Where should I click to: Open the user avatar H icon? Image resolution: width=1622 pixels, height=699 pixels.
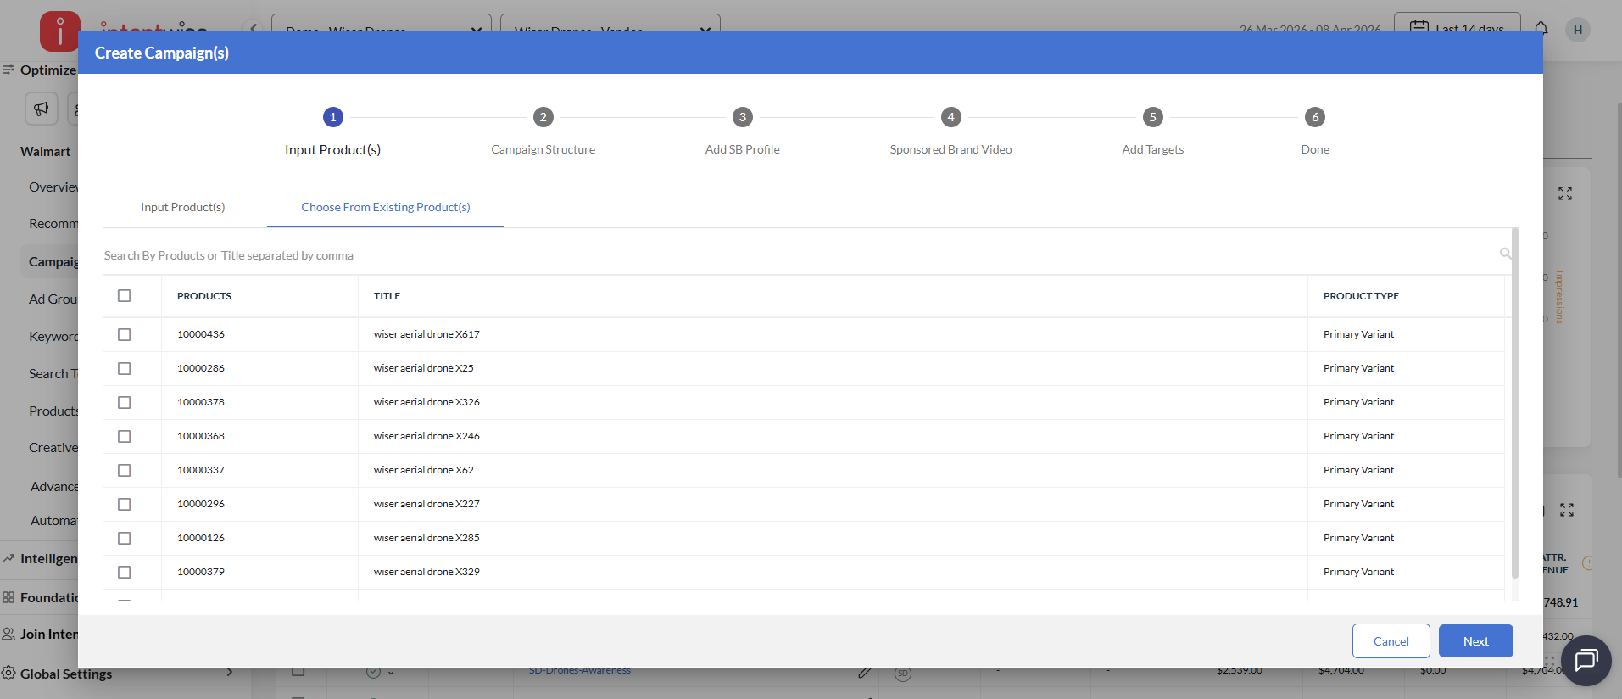click(x=1577, y=30)
